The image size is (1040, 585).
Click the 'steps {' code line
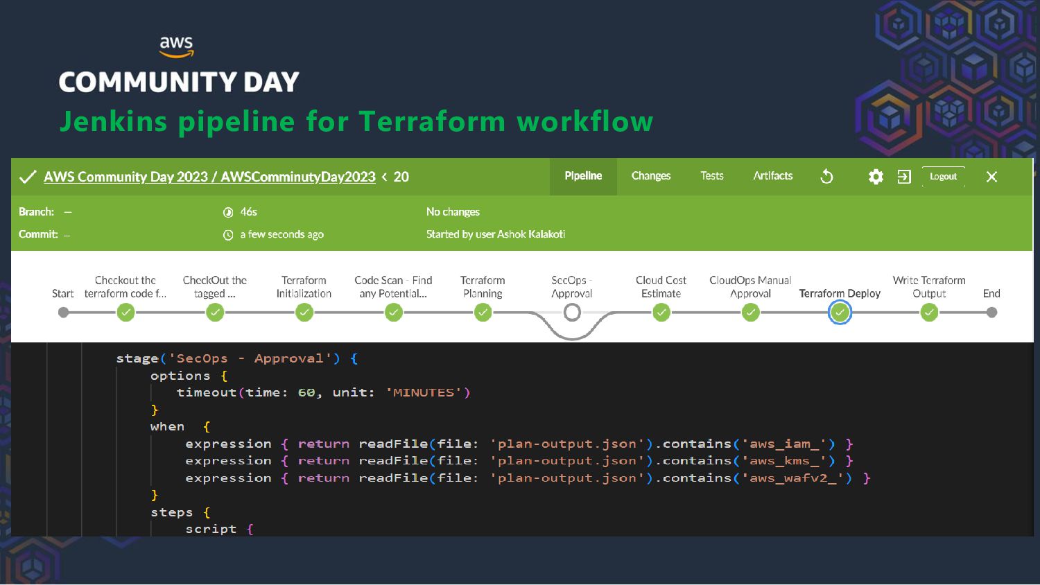pyautogui.click(x=180, y=512)
